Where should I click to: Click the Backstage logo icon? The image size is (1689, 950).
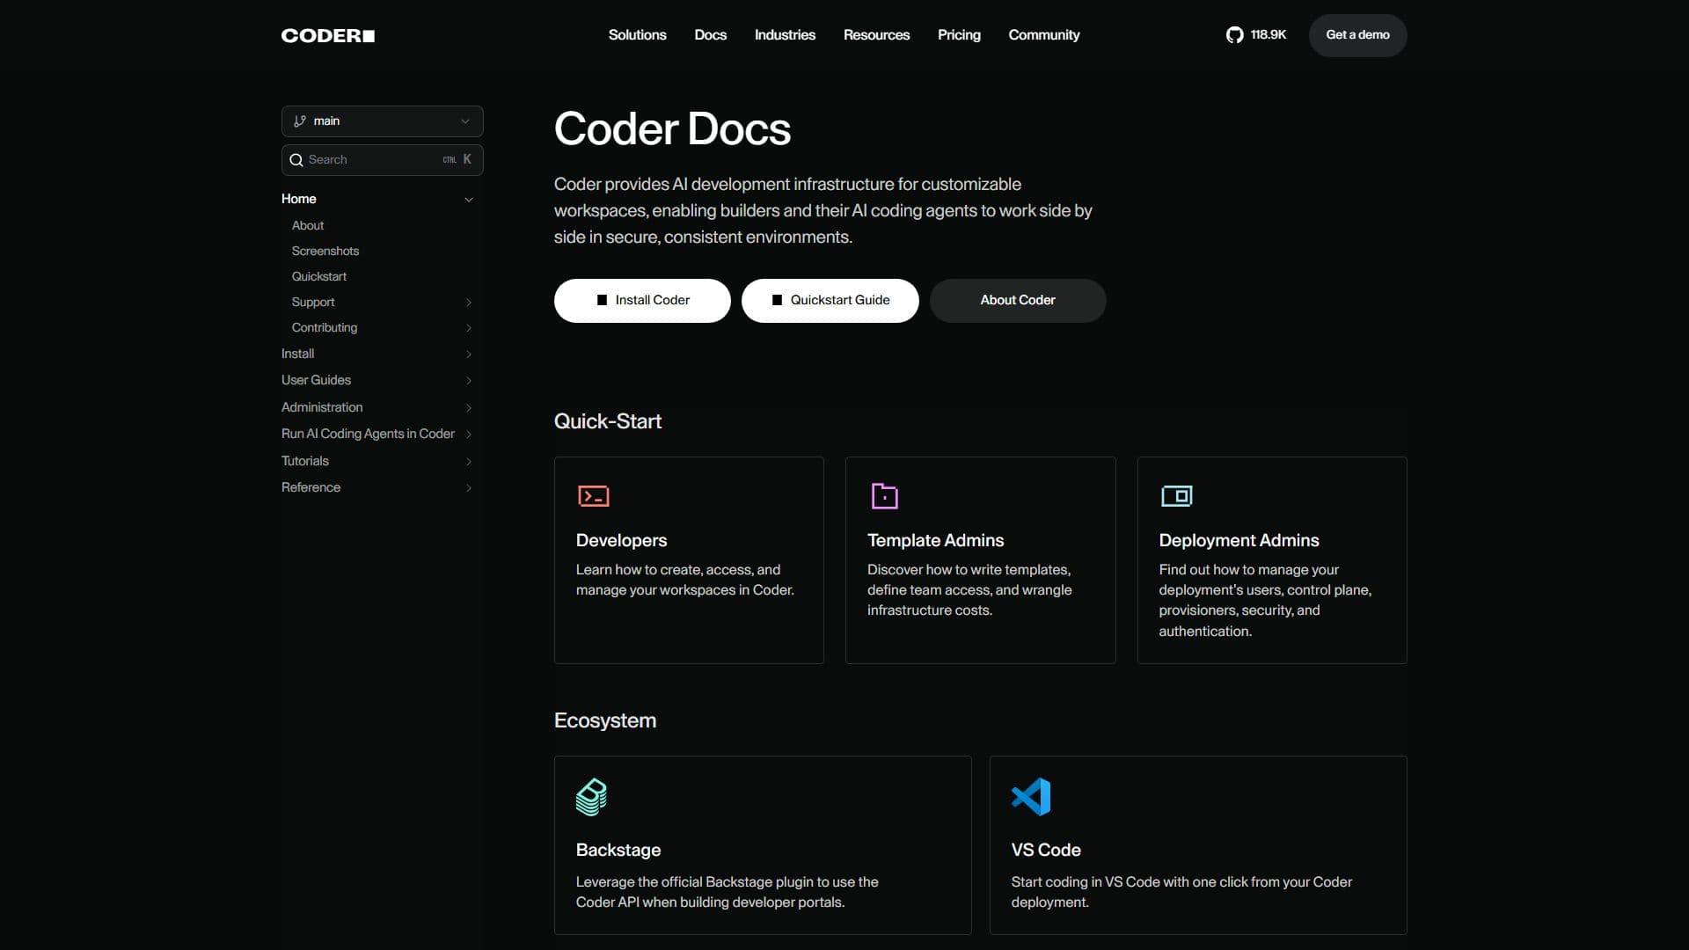pyautogui.click(x=592, y=797)
